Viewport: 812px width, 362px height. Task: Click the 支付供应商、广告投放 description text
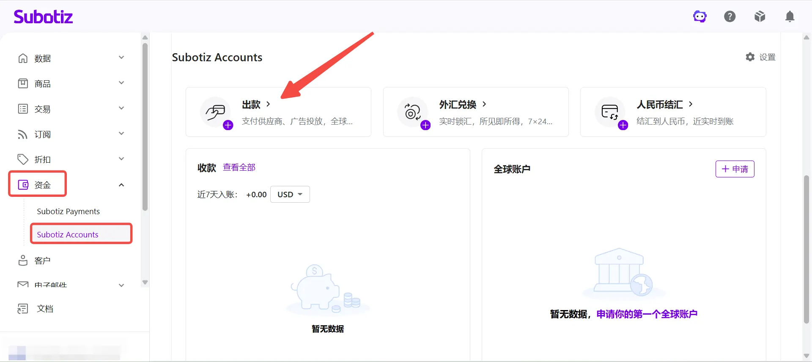(x=297, y=121)
